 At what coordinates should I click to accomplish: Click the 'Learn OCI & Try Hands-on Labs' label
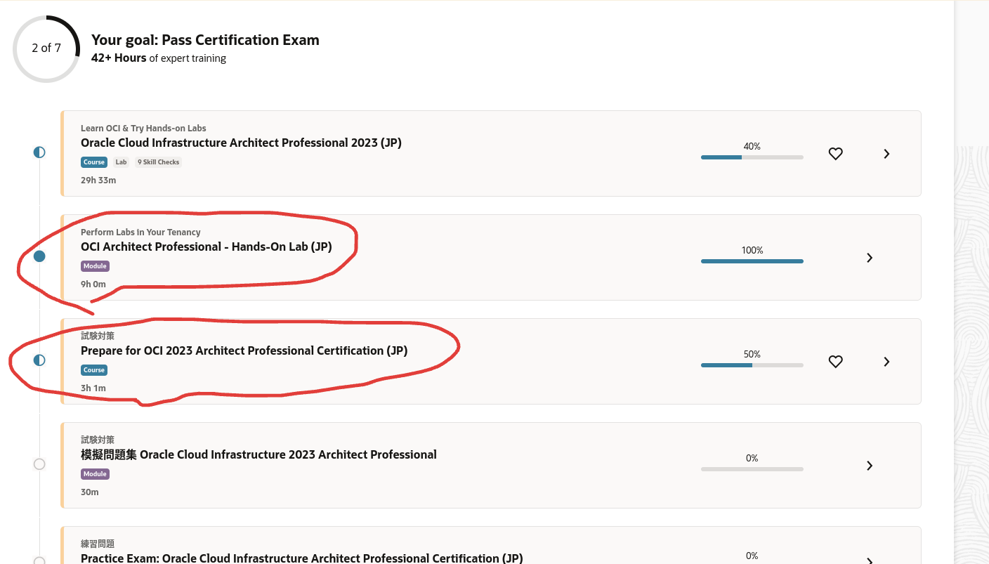tap(143, 129)
